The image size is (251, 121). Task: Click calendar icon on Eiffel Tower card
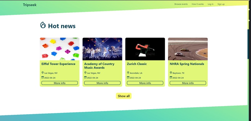pyautogui.click(x=43, y=78)
